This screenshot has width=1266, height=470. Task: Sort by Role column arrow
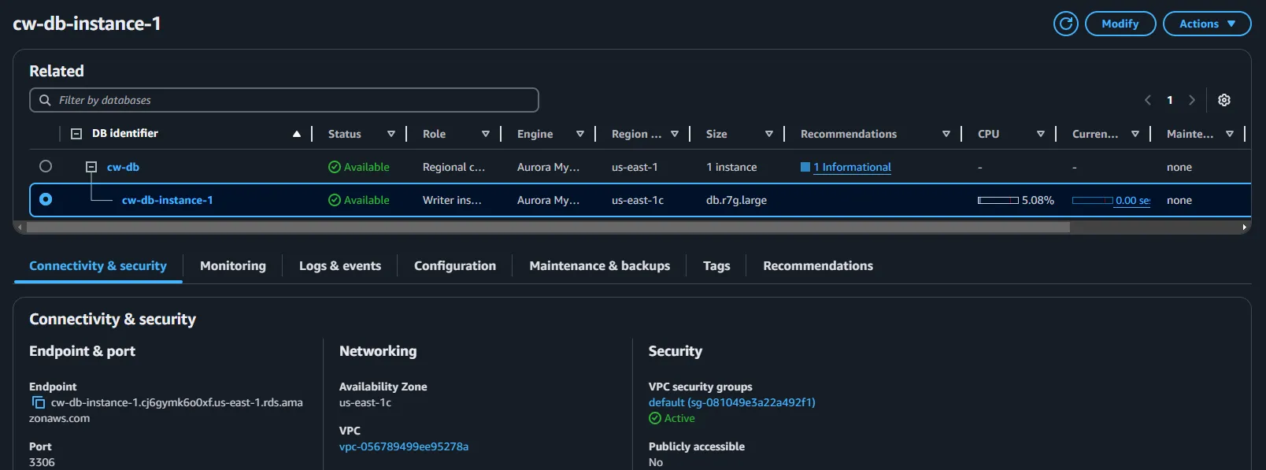click(x=486, y=134)
